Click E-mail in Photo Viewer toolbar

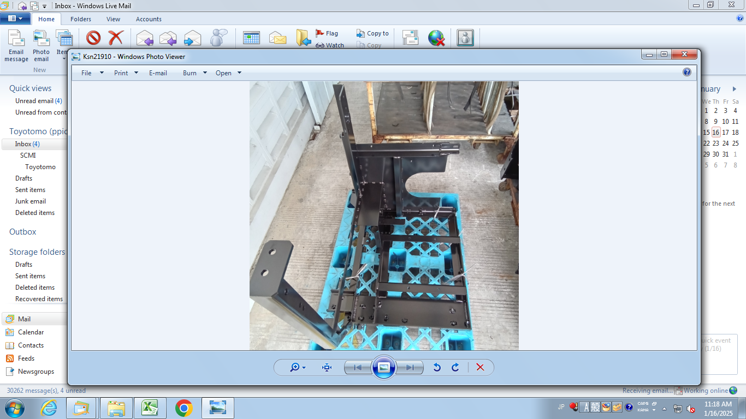(158, 73)
